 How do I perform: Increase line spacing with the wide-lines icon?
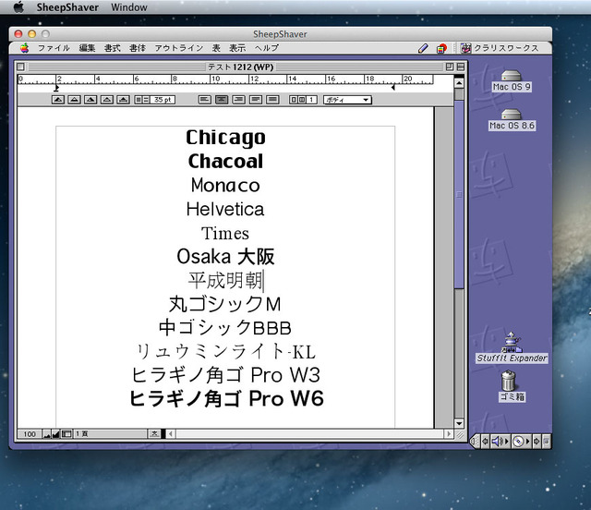pos(146,100)
